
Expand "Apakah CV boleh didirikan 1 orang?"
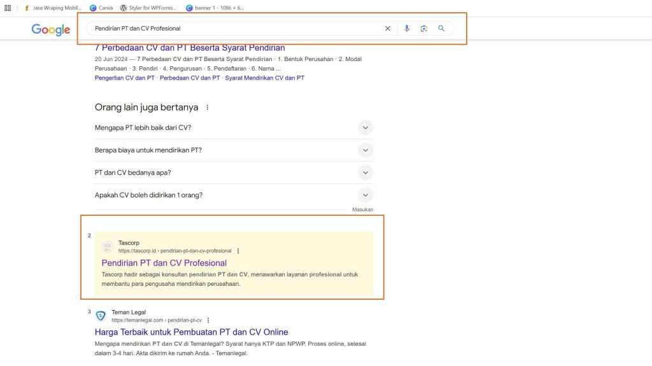coord(365,195)
